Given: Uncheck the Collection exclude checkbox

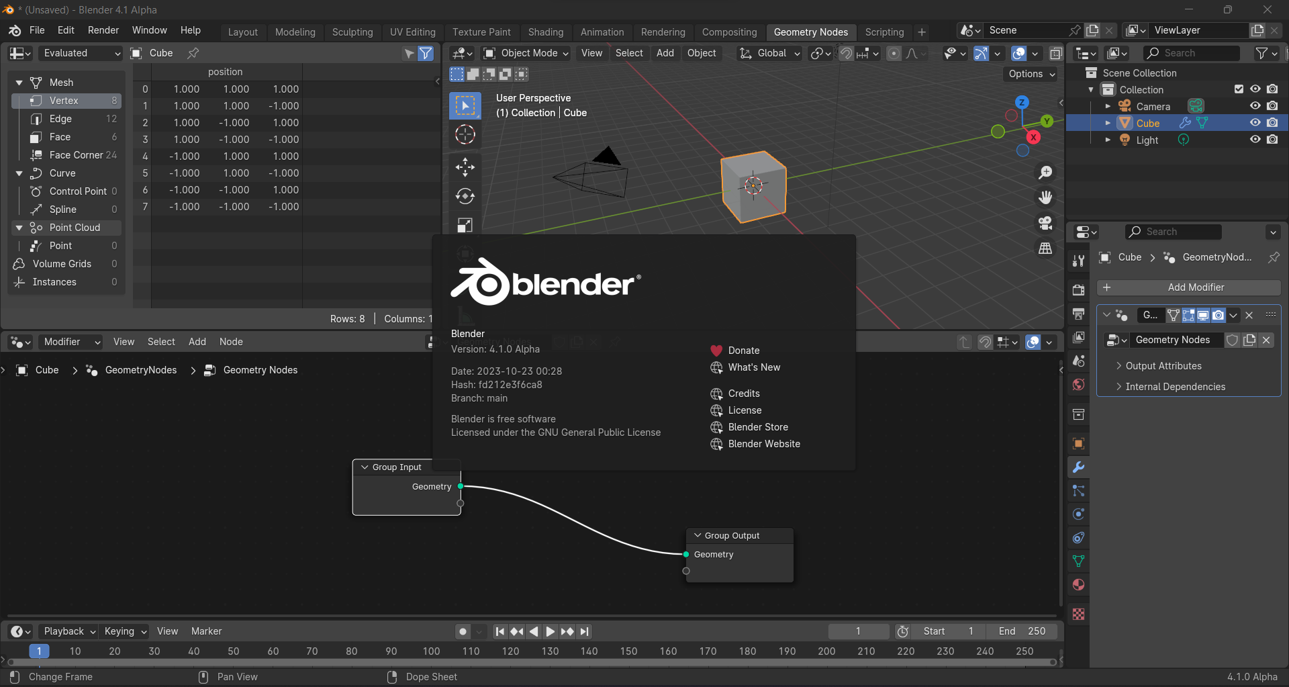Looking at the screenshot, I should click(1239, 89).
